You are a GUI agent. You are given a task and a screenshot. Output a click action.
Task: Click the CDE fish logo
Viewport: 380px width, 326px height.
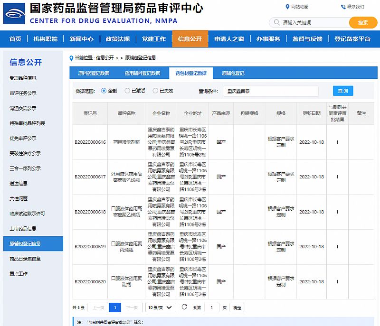pos(14,14)
